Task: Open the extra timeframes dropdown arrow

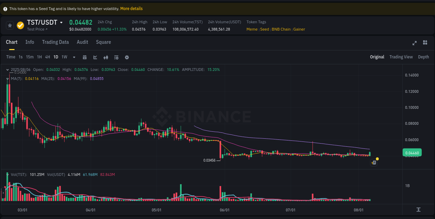Action: pos(74,57)
